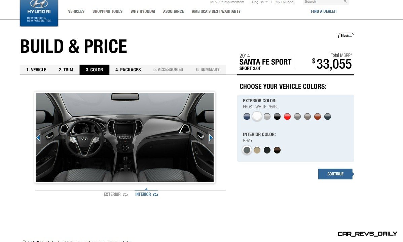Click the interior dashboard preview image

[125, 138]
